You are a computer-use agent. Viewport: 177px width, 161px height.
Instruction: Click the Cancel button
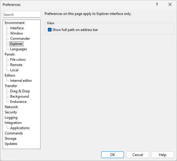coord(137,155)
